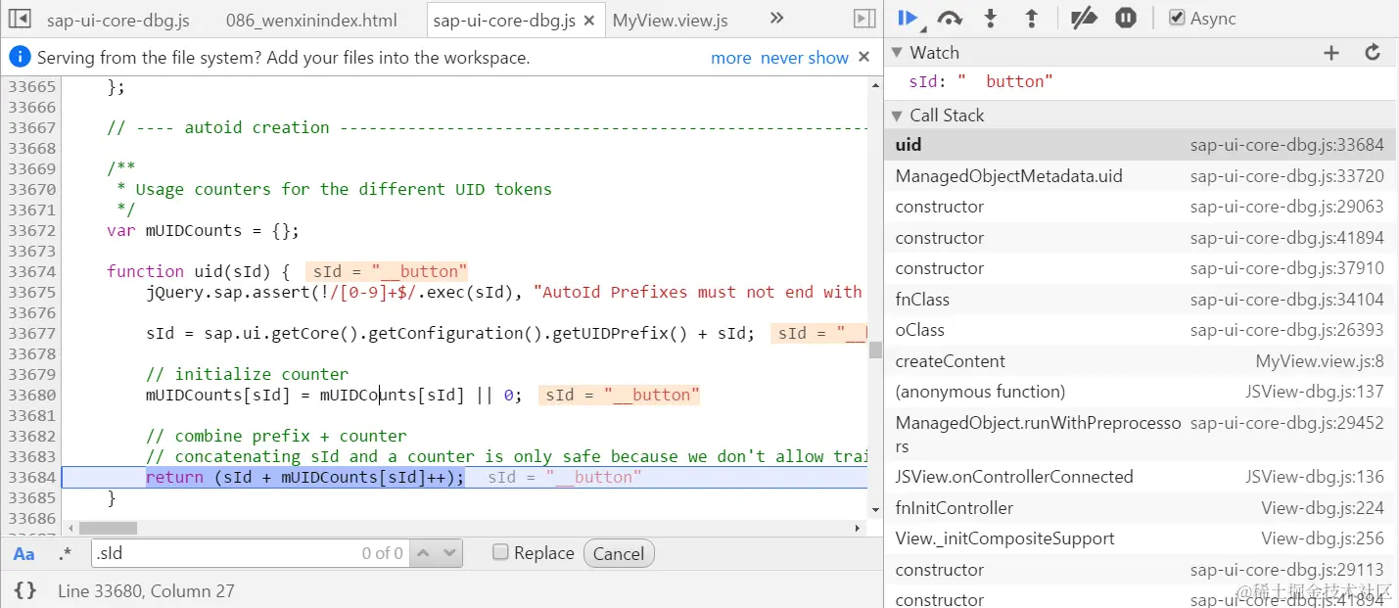1399x608 pixels.
Task: Open first sap-ui-core-dbg.js tab
Action: click(118, 20)
